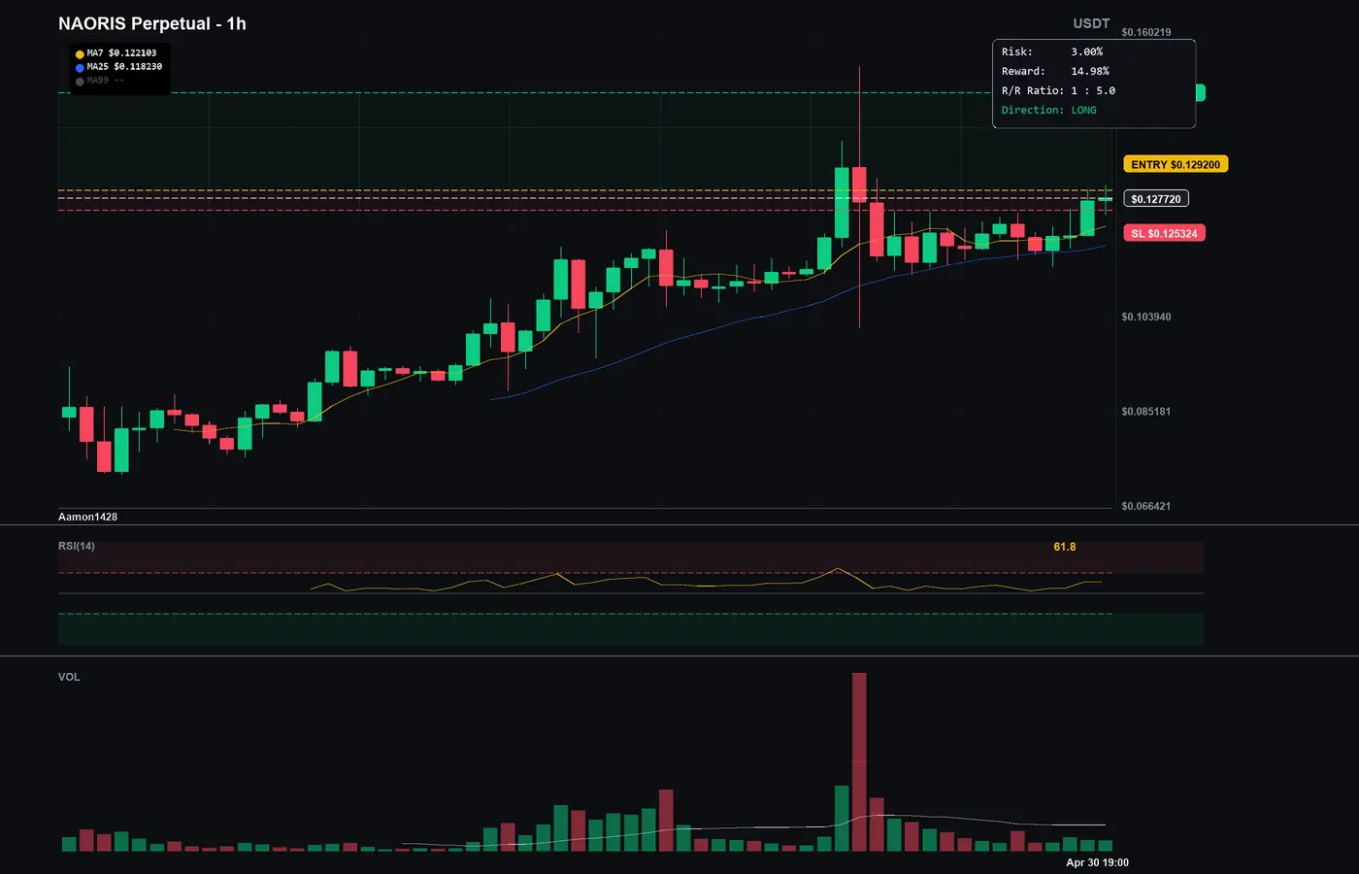Click the RSI value 61.8

[x=1065, y=547]
